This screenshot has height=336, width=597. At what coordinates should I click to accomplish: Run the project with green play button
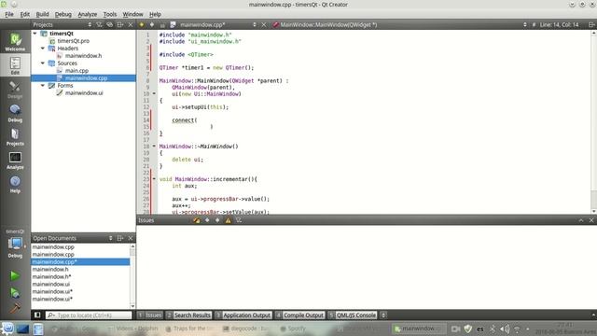[x=15, y=275]
